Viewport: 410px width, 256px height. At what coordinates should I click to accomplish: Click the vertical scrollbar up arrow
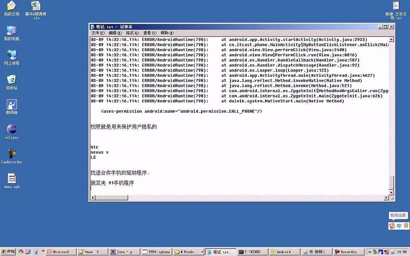[x=391, y=40]
